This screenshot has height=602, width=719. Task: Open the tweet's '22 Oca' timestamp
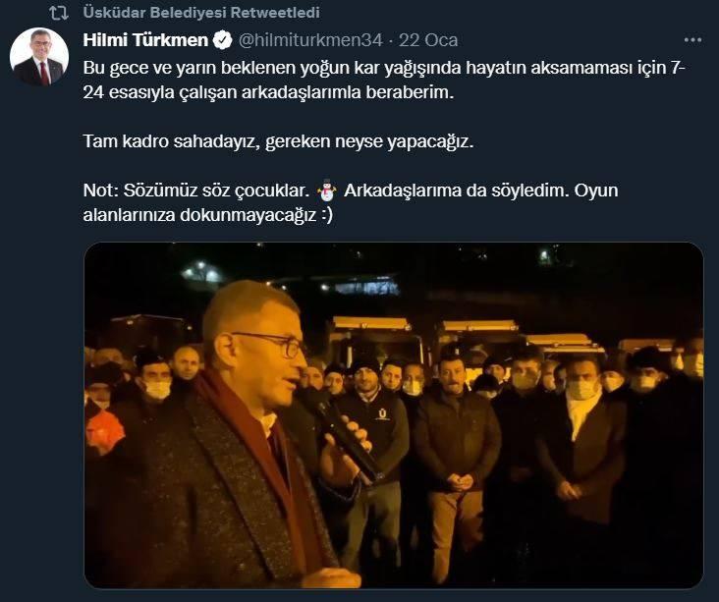[x=428, y=40]
